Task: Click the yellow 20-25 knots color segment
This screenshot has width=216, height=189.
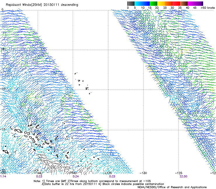Action: 161,3
